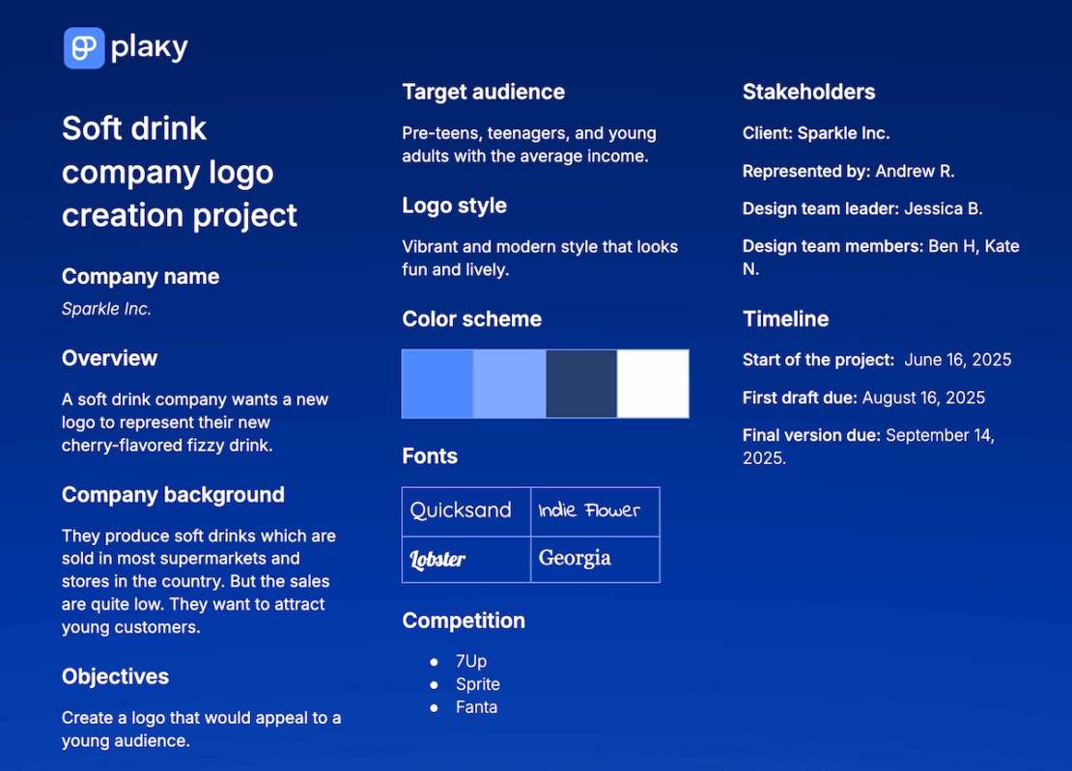
Task: Select the Georgia font sample
Action: coord(595,559)
